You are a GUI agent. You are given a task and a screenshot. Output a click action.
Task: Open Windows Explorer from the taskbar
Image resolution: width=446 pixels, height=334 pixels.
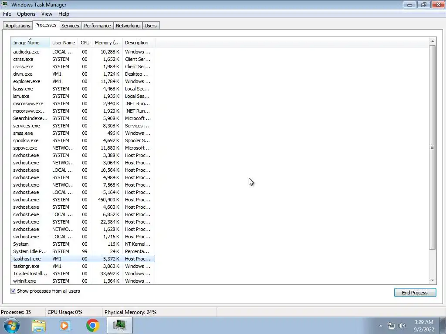39,325
